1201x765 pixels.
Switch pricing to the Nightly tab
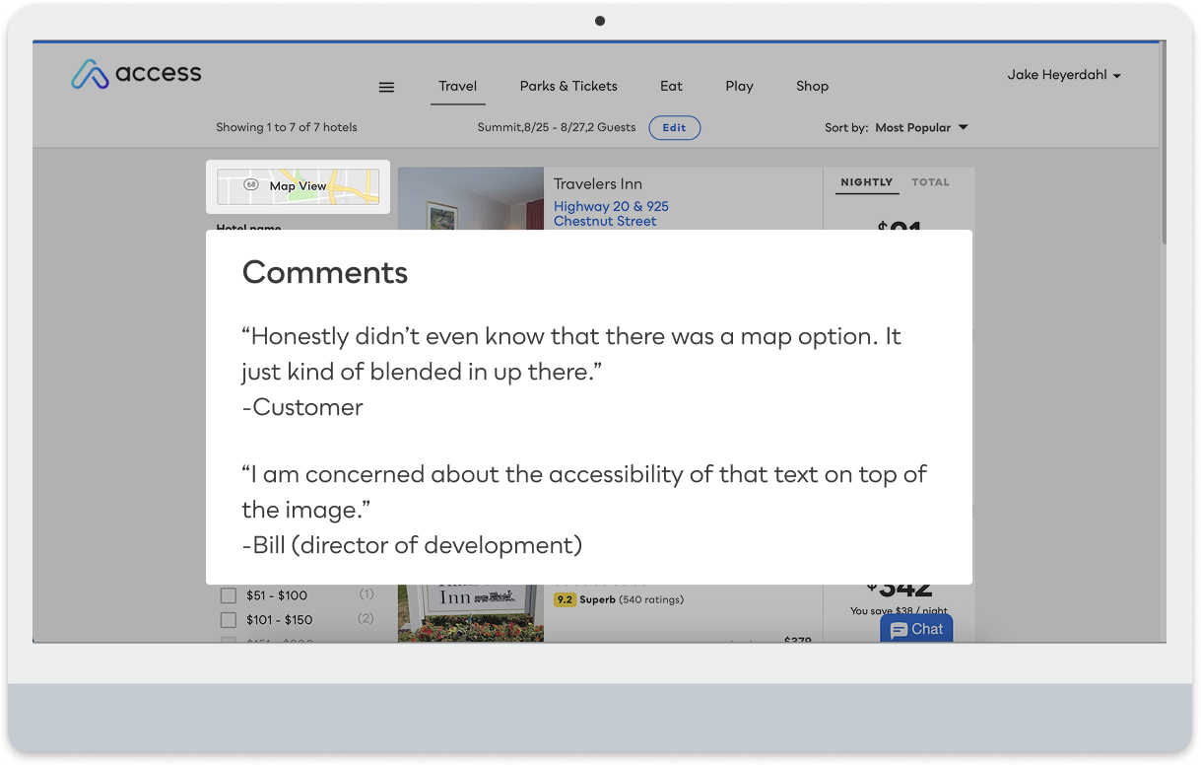pyautogui.click(x=866, y=183)
